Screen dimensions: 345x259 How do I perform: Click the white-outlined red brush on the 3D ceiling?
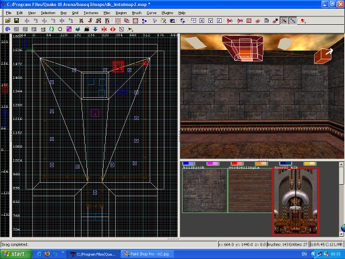(x=243, y=48)
